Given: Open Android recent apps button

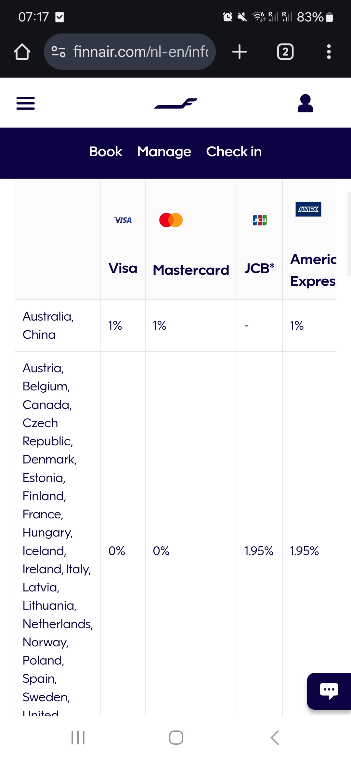Looking at the screenshot, I should [78, 738].
